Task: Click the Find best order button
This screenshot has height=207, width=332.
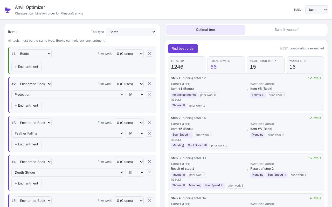Action: click(183, 49)
